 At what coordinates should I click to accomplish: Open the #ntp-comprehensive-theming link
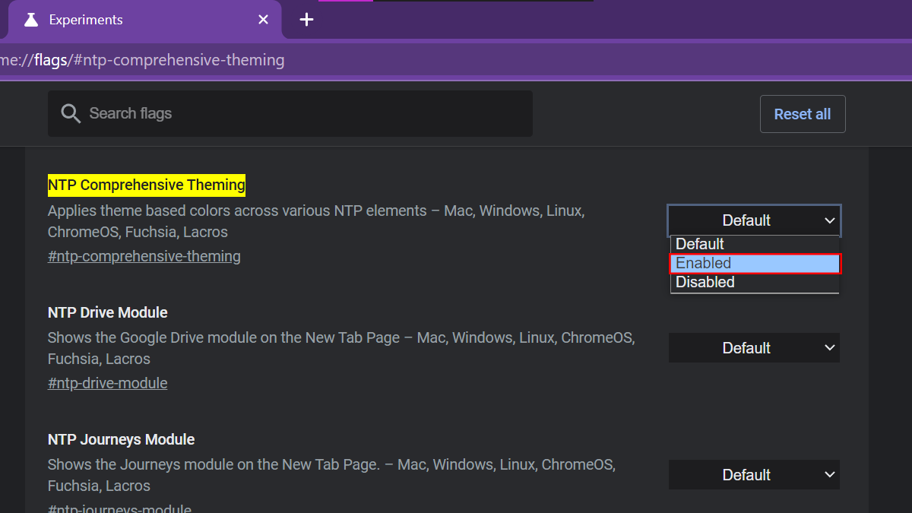[x=144, y=256]
